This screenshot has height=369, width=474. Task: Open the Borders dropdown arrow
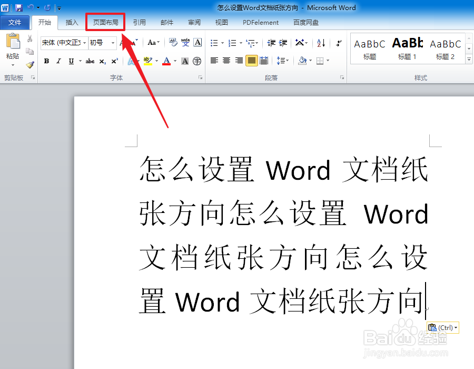coord(328,61)
